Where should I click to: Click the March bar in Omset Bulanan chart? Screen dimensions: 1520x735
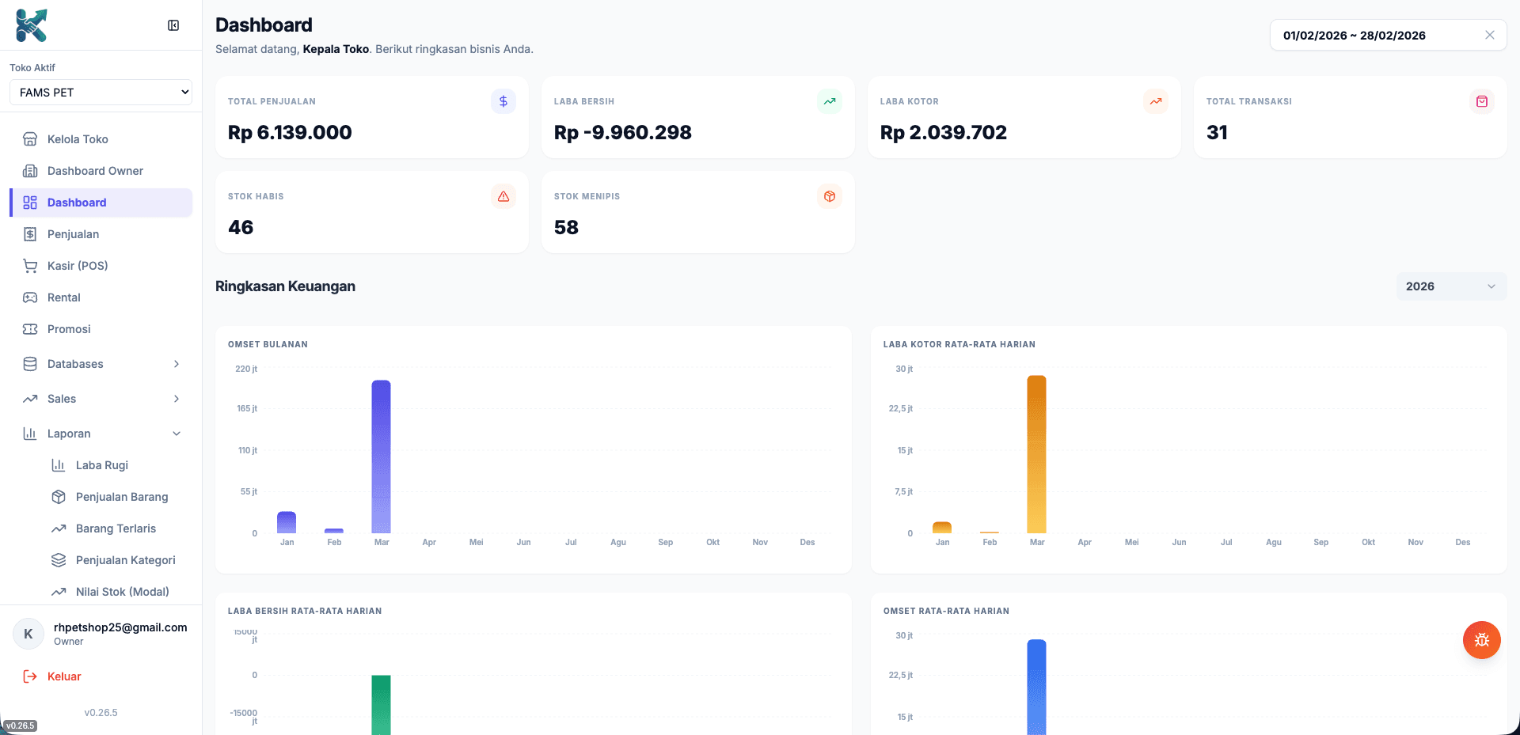coord(381,457)
